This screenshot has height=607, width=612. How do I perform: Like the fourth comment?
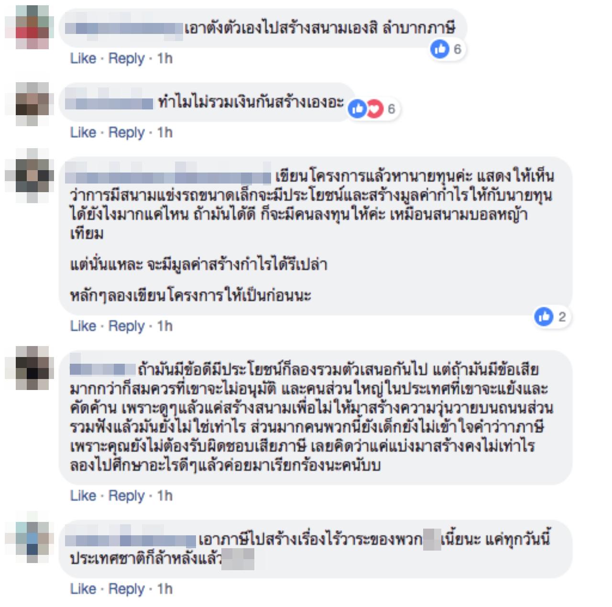pyautogui.click(x=83, y=496)
